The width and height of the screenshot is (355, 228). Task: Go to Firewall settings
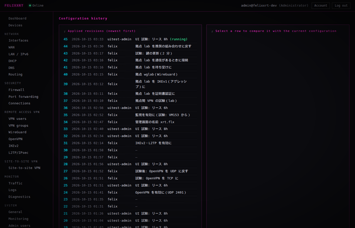point(16,90)
